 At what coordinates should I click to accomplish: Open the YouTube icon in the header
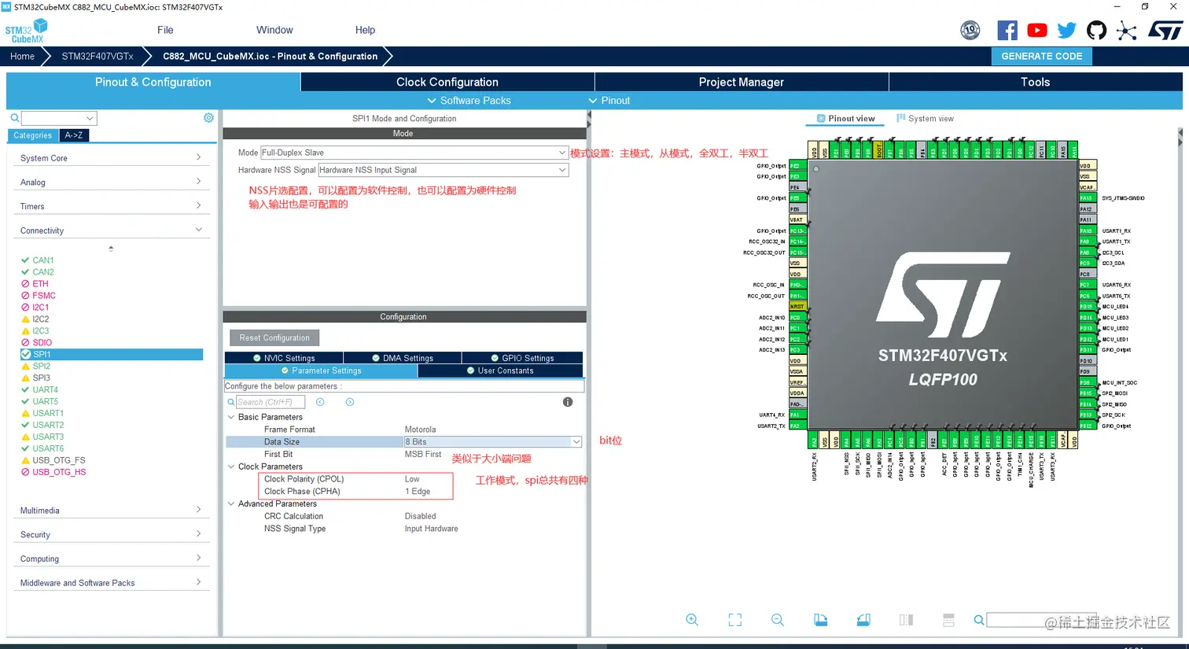[x=1036, y=30]
